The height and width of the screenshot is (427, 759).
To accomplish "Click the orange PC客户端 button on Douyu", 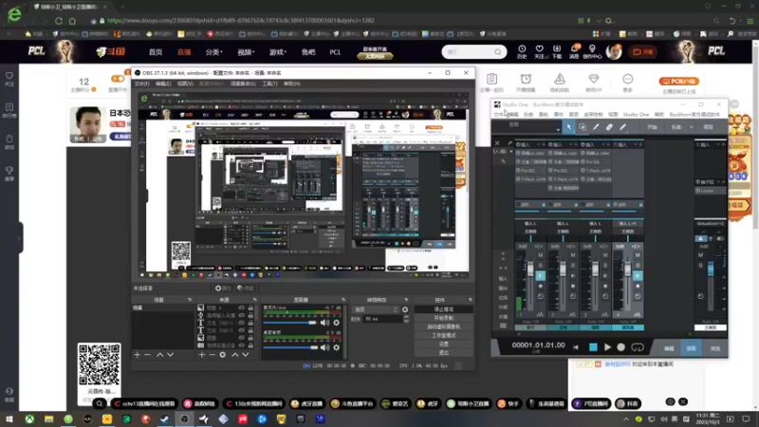I will pos(678,82).
